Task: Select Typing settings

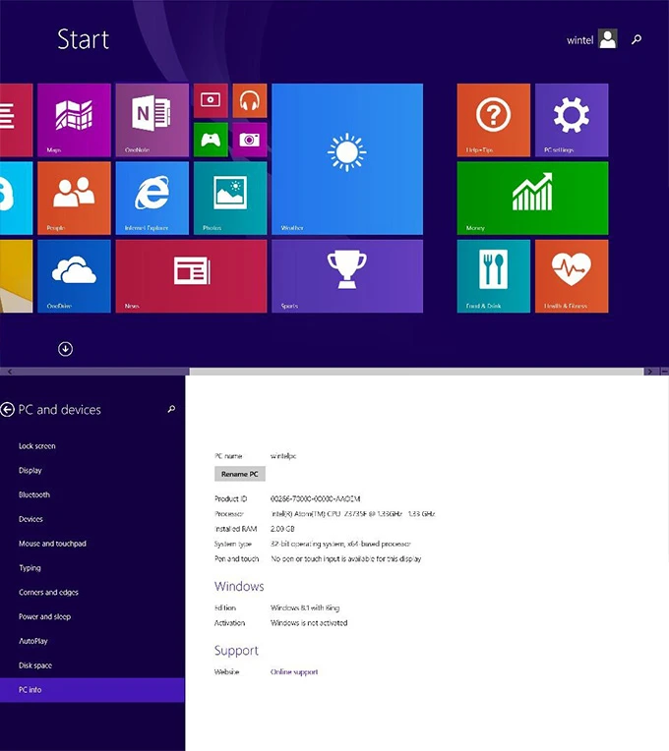Action: 92,568
